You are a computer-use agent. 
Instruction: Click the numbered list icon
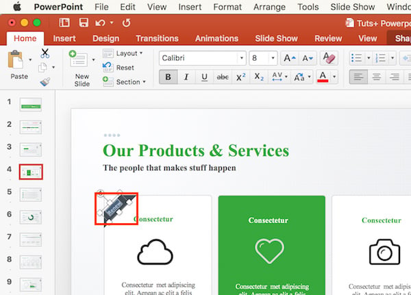(380, 58)
